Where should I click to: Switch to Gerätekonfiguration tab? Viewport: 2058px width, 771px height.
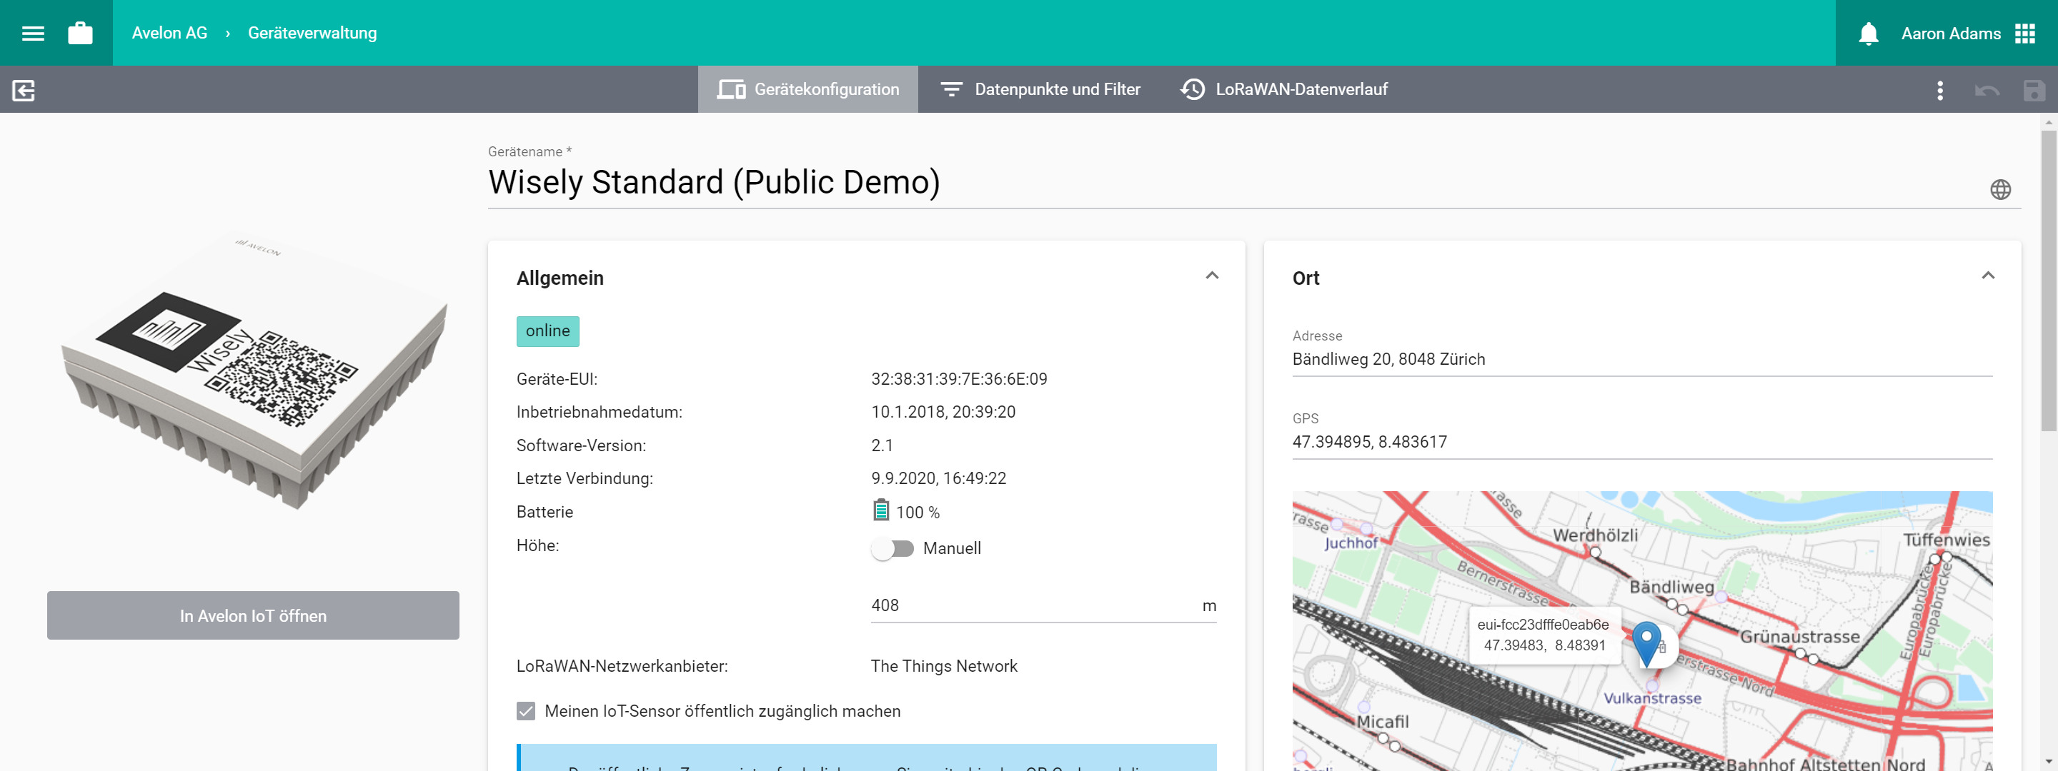coord(807,89)
